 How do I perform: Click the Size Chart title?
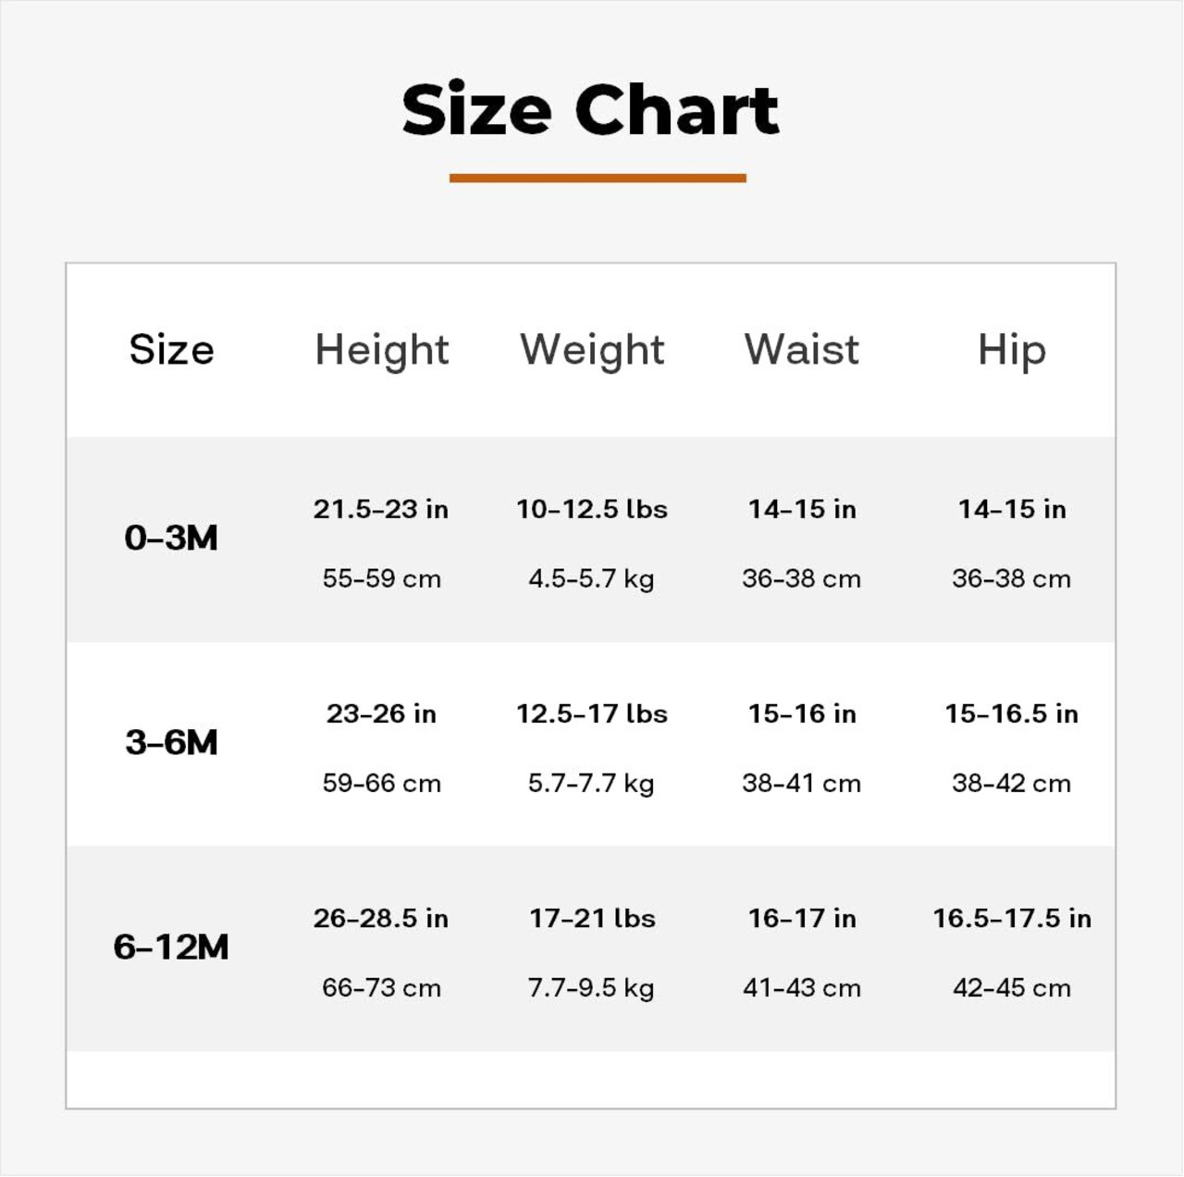590,109
